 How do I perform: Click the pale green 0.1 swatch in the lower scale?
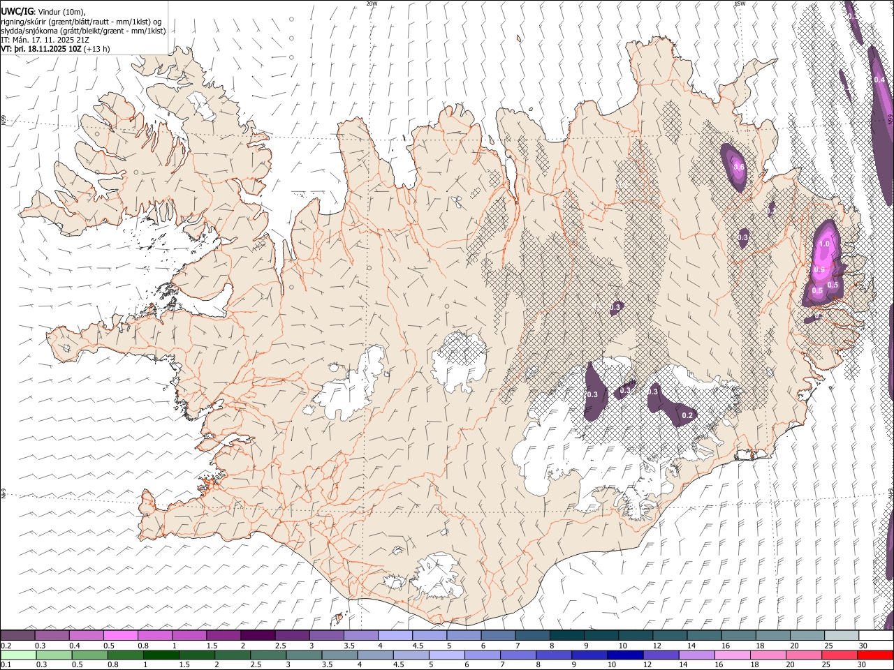tap(17, 655)
